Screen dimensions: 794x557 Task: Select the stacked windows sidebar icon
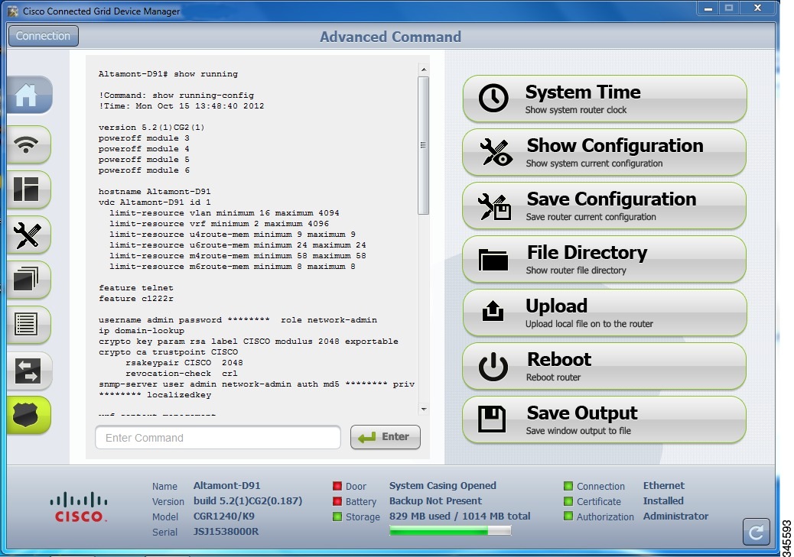[29, 280]
